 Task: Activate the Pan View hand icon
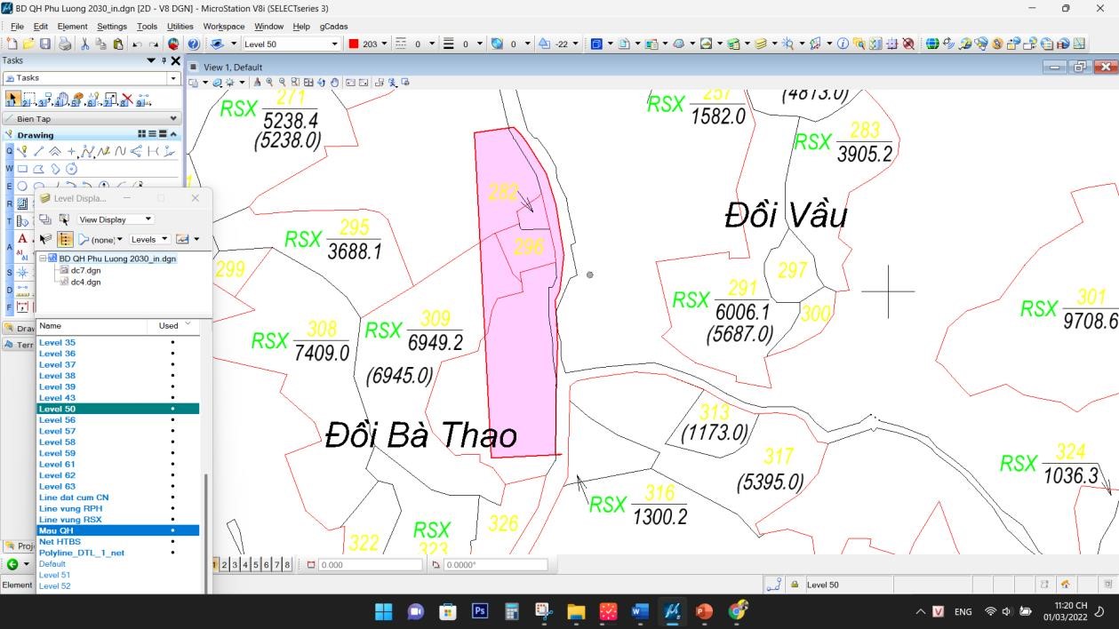click(334, 83)
